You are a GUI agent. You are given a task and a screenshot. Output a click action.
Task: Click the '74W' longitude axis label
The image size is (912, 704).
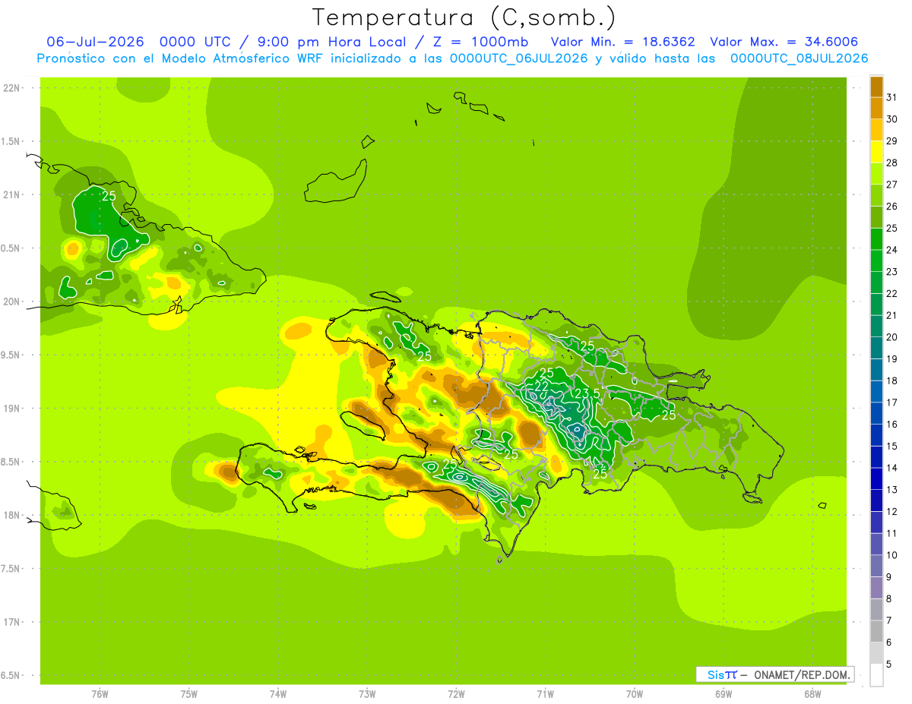pos(278,693)
